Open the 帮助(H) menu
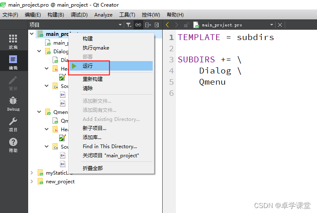This screenshot has height=213, width=317. 175,15
